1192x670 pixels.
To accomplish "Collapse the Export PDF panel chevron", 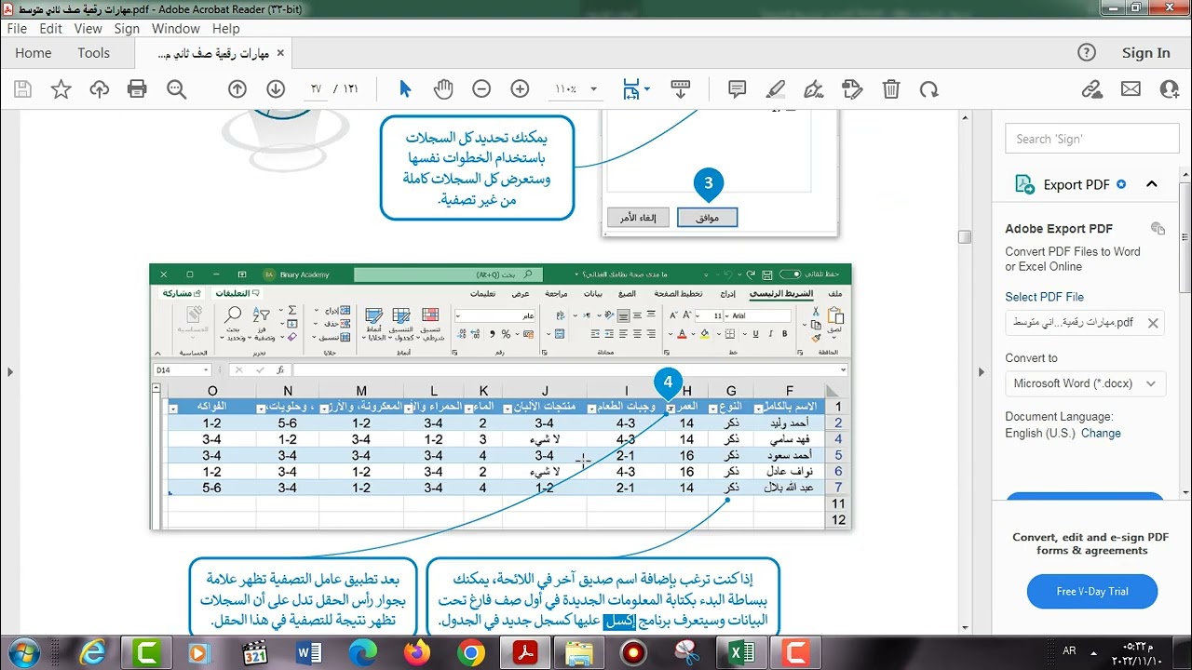I will click(1152, 184).
